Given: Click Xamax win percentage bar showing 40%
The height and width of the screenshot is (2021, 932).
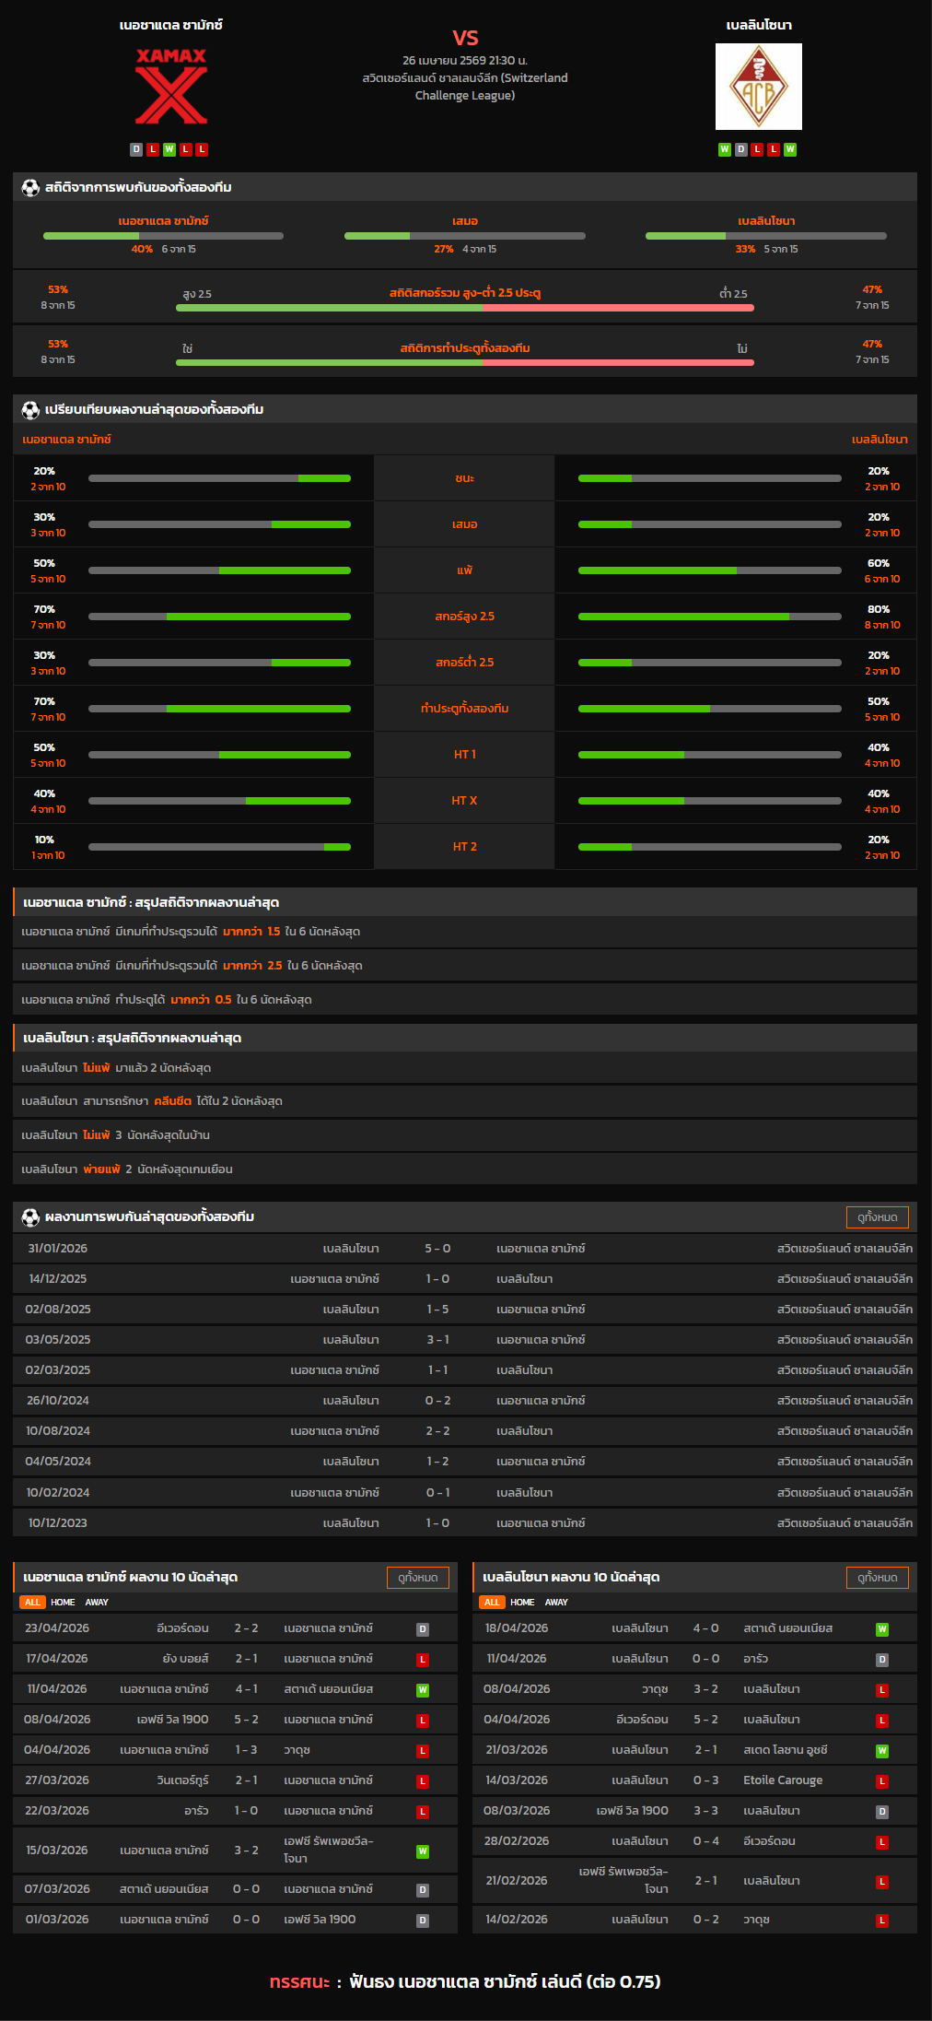Looking at the screenshot, I should point(163,236).
